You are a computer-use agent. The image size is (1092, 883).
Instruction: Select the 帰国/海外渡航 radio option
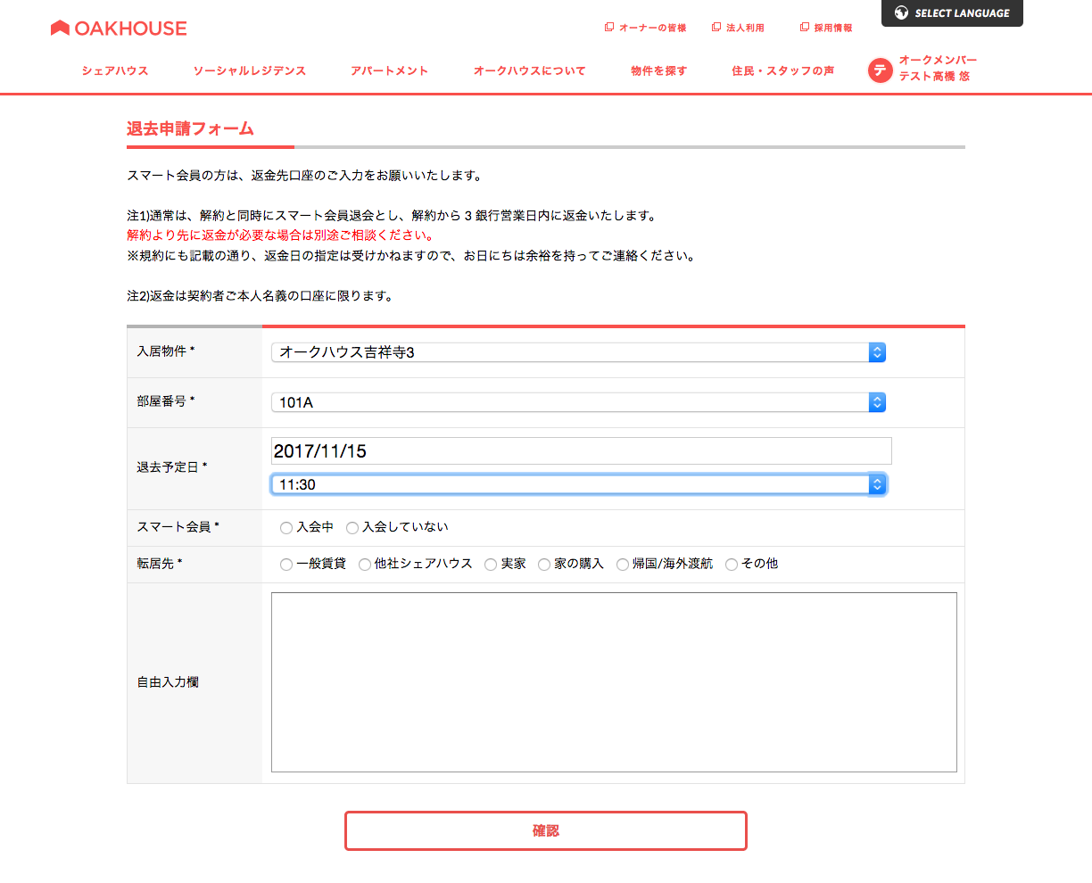click(x=623, y=565)
